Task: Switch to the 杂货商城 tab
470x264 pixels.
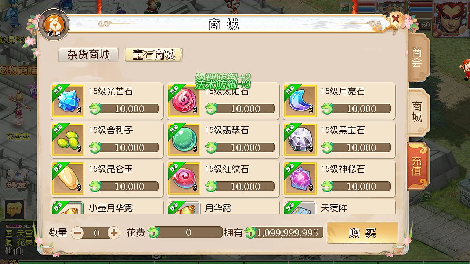Action: (88, 55)
